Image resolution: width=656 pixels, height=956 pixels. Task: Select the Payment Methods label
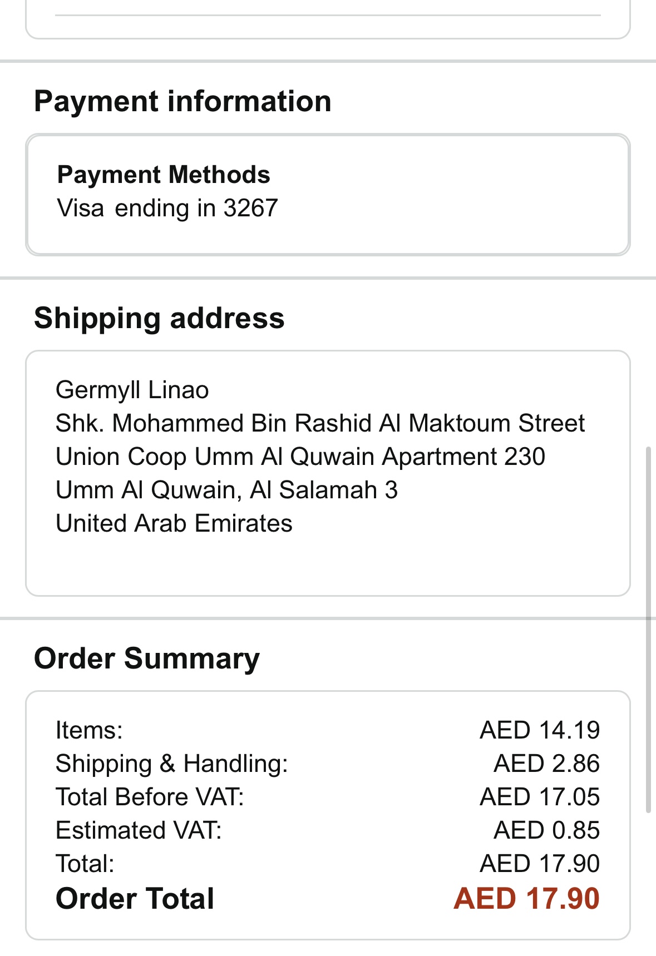(164, 175)
